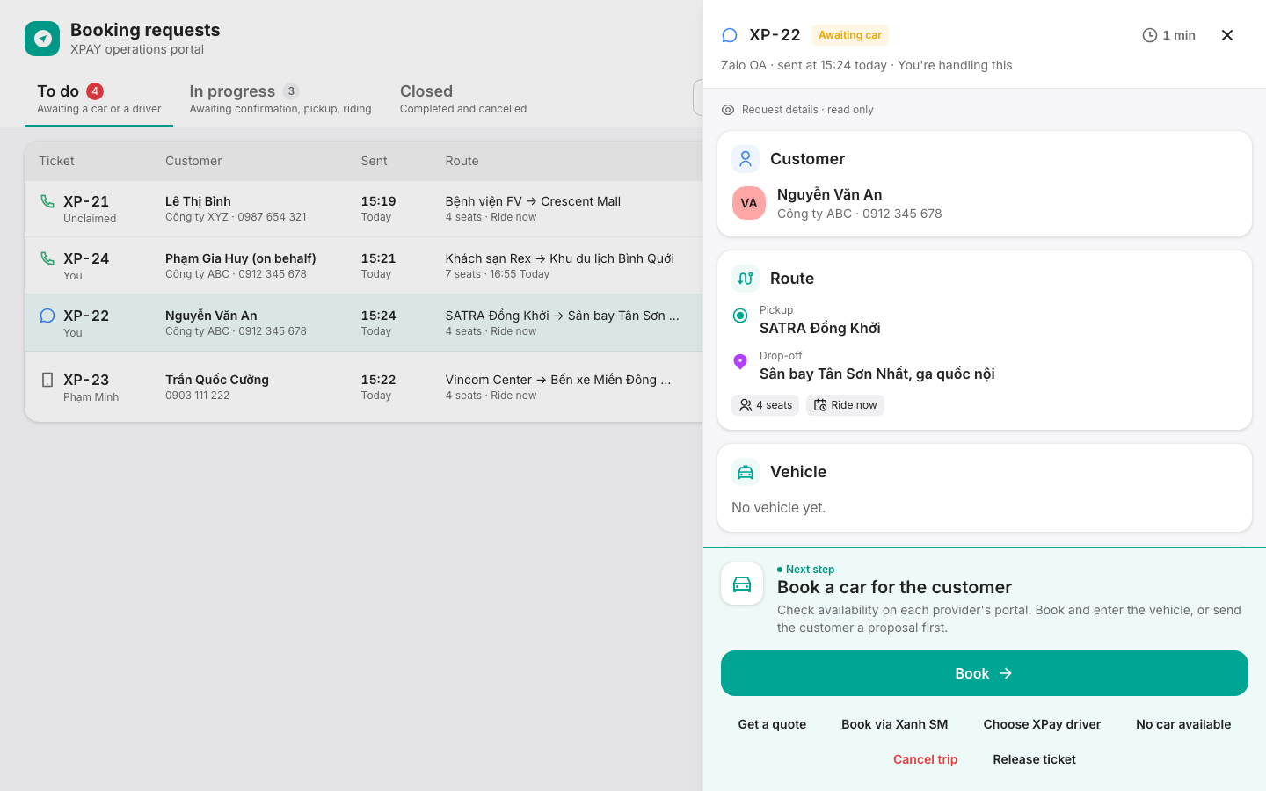Click the phone icon on ticket XP-24

47,258
